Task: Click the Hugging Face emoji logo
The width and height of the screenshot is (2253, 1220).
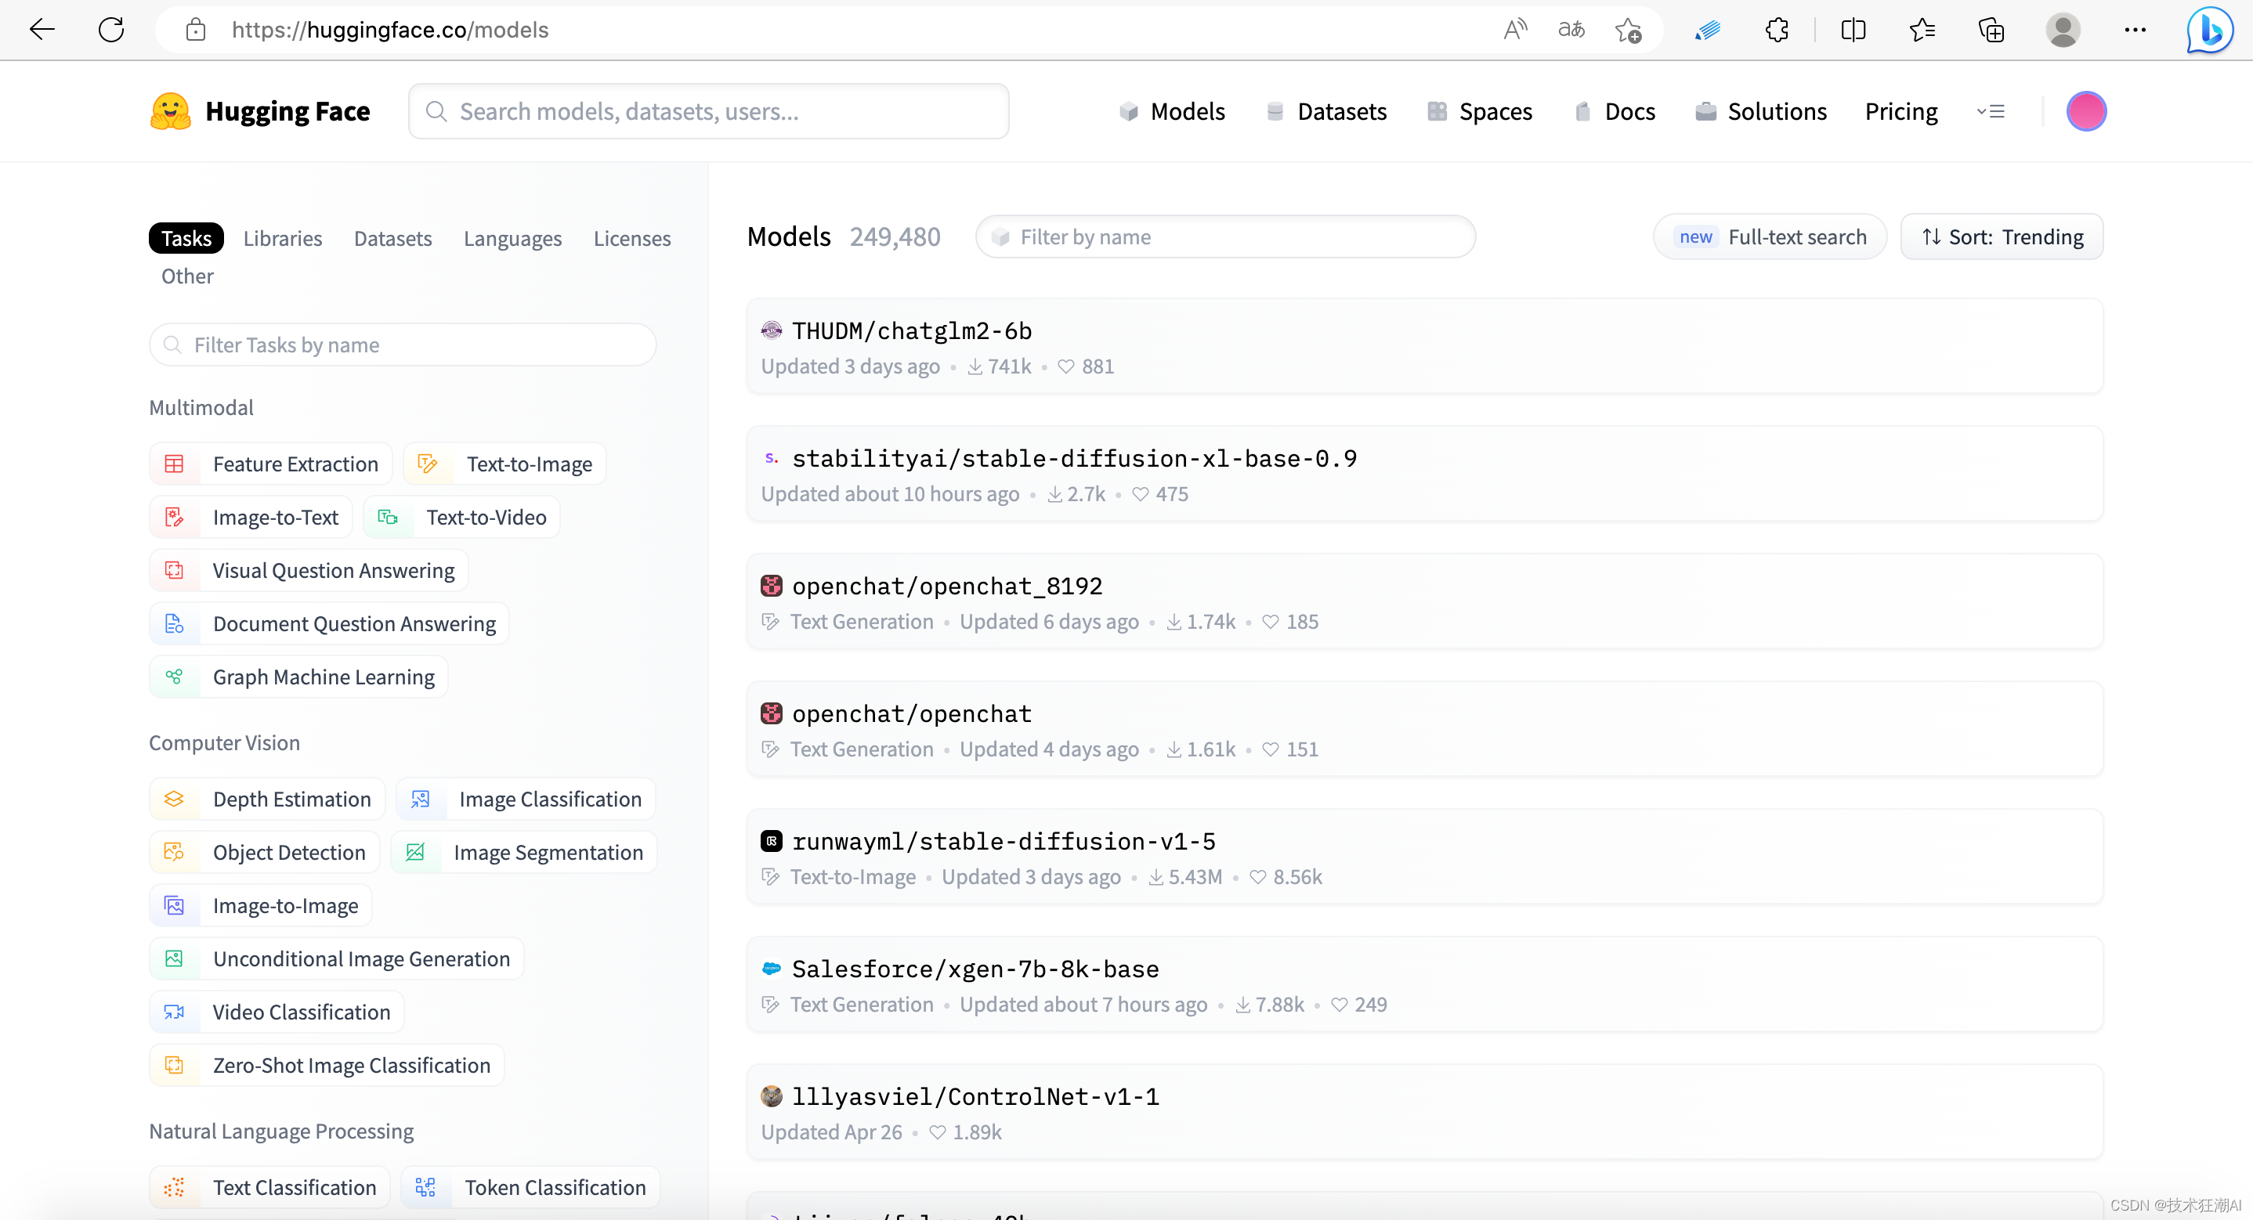Action: click(171, 112)
